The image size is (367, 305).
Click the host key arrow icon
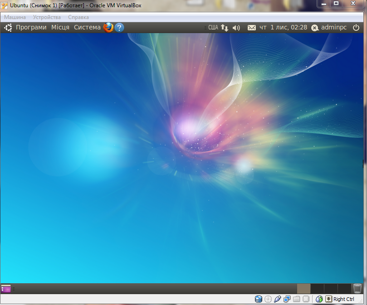coord(328,299)
